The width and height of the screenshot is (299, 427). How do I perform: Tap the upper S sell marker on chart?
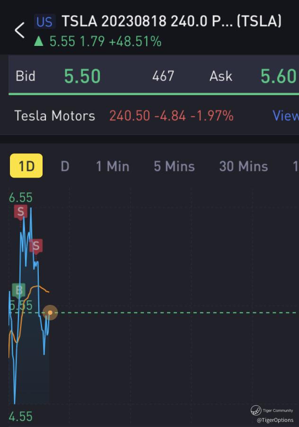point(20,212)
